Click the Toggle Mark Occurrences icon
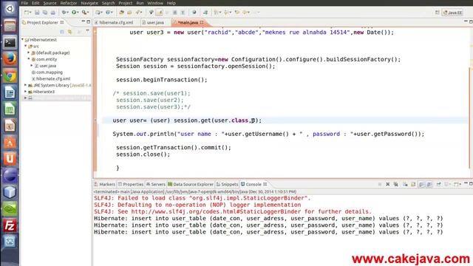The height and width of the screenshot is (266, 473). point(160,13)
